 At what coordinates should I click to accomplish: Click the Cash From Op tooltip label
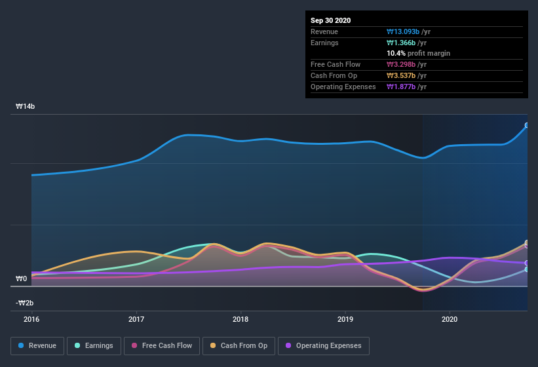334,75
